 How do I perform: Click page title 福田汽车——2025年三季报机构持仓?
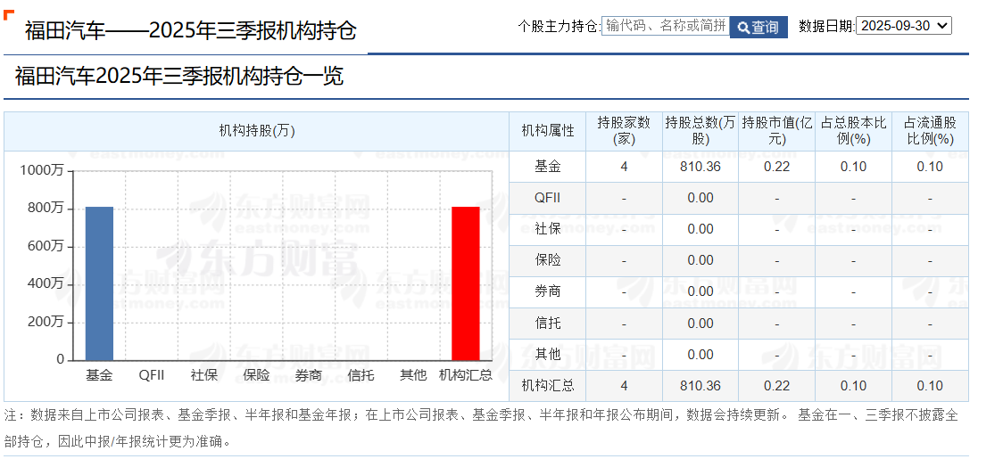pos(191,30)
